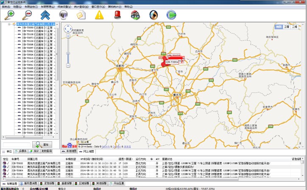Click the eye monitoring toolbar icon

coord(153,15)
